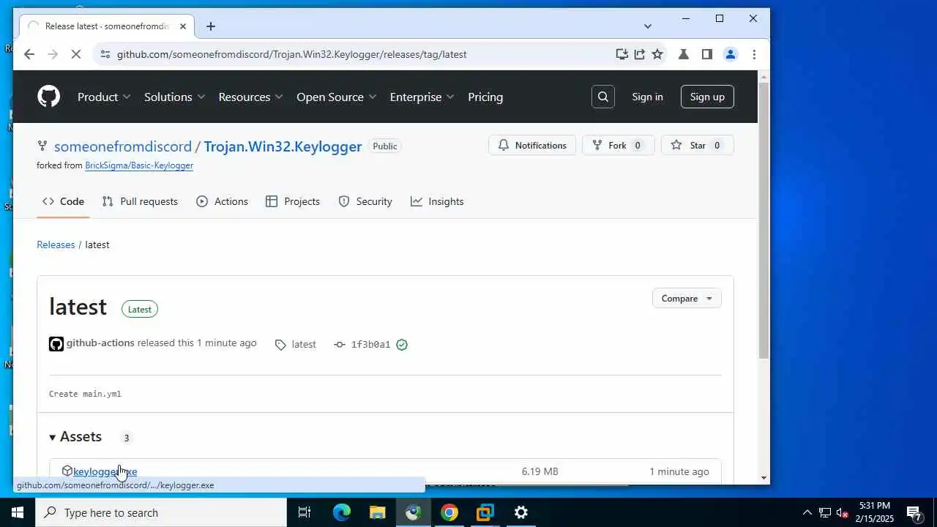
Task: Switch to the Projects tab
Action: [x=293, y=201]
